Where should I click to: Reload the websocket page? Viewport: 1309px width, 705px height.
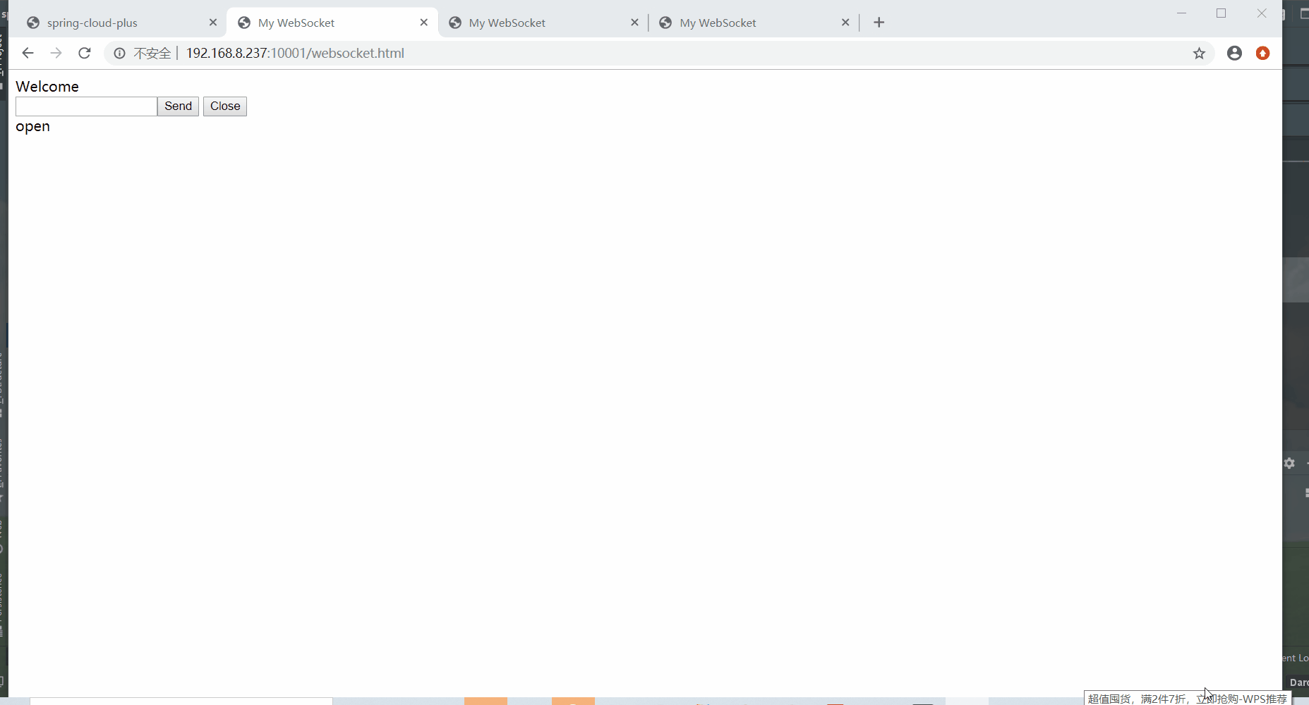pos(85,53)
